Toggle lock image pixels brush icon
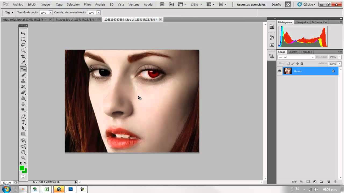Screen dimensions: 344x193 pyautogui.click(x=293, y=64)
